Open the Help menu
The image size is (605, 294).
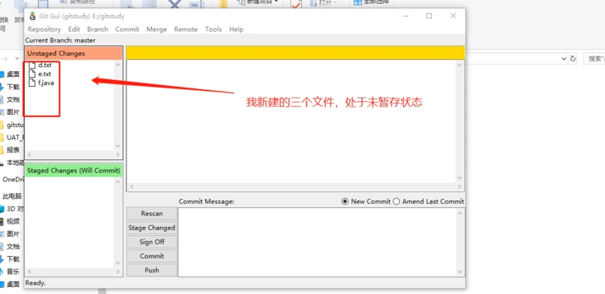click(x=236, y=29)
